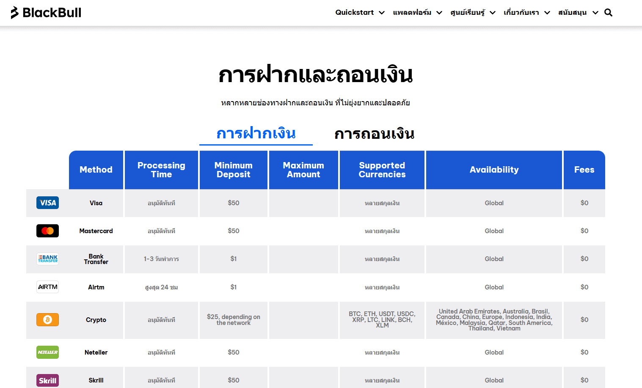The width and height of the screenshot is (642, 388).
Task: Expand the Quickstart menu chevron
Action: pyautogui.click(x=381, y=13)
